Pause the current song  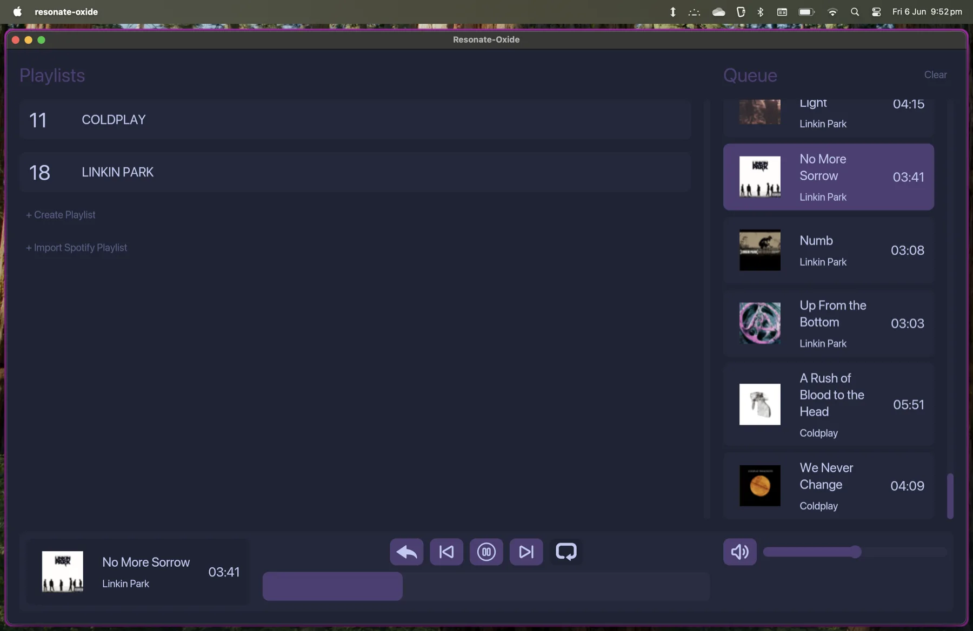tap(486, 552)
